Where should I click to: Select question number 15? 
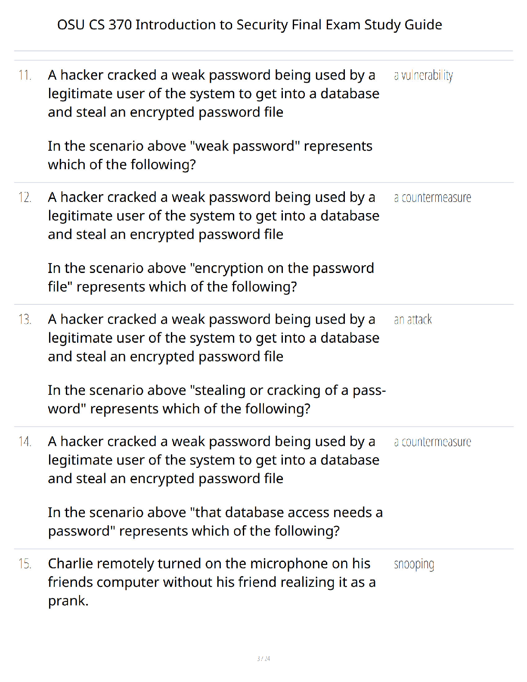click(x=25, y=564)
